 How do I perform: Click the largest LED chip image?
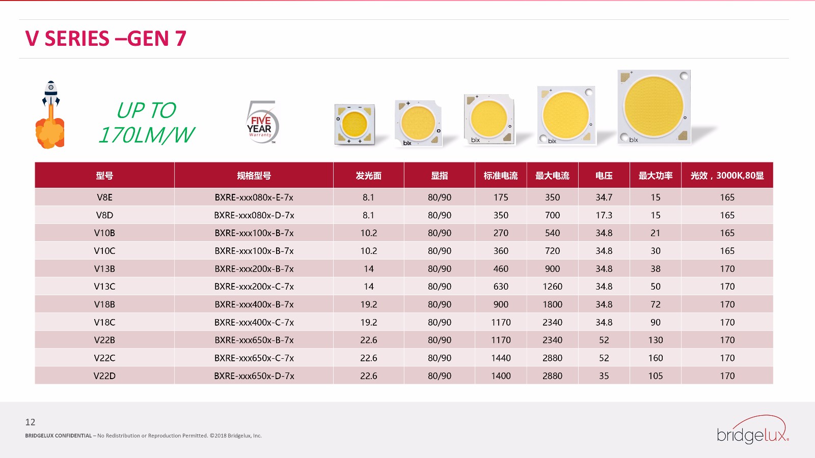654,107
